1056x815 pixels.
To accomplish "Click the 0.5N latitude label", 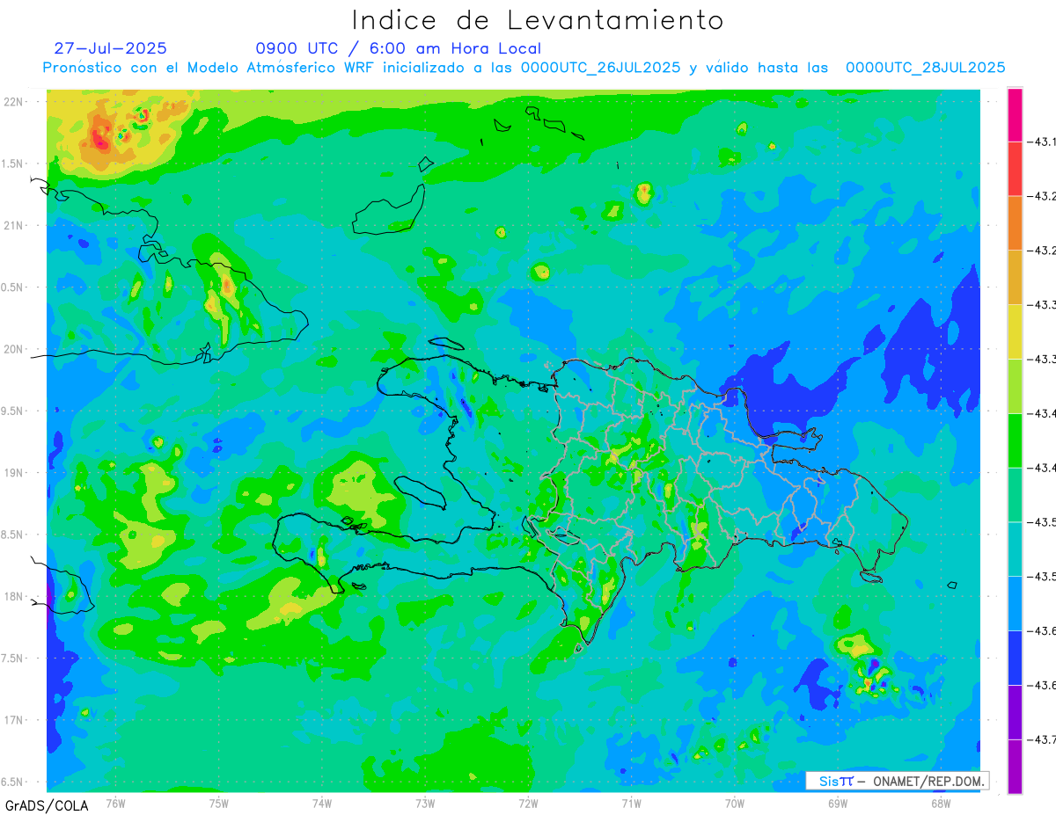I will tap(14, 287).
